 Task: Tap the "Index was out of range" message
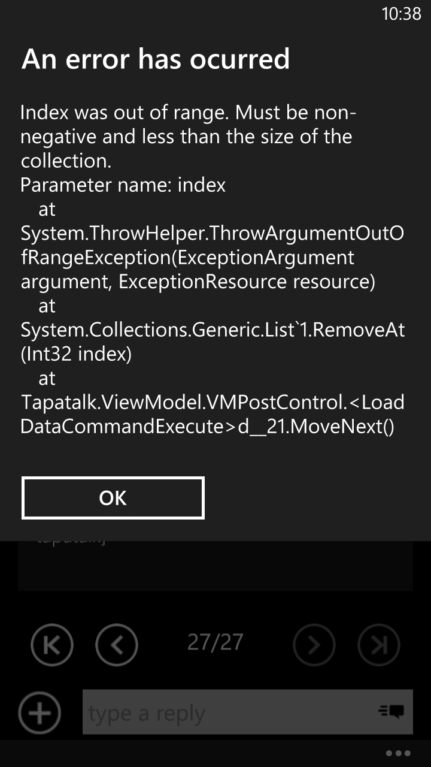point(189,137)
